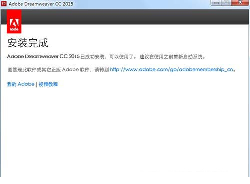Click the 'Adobe Dreamweaver CC 2015 已成功安装' message

coord(56,57)
